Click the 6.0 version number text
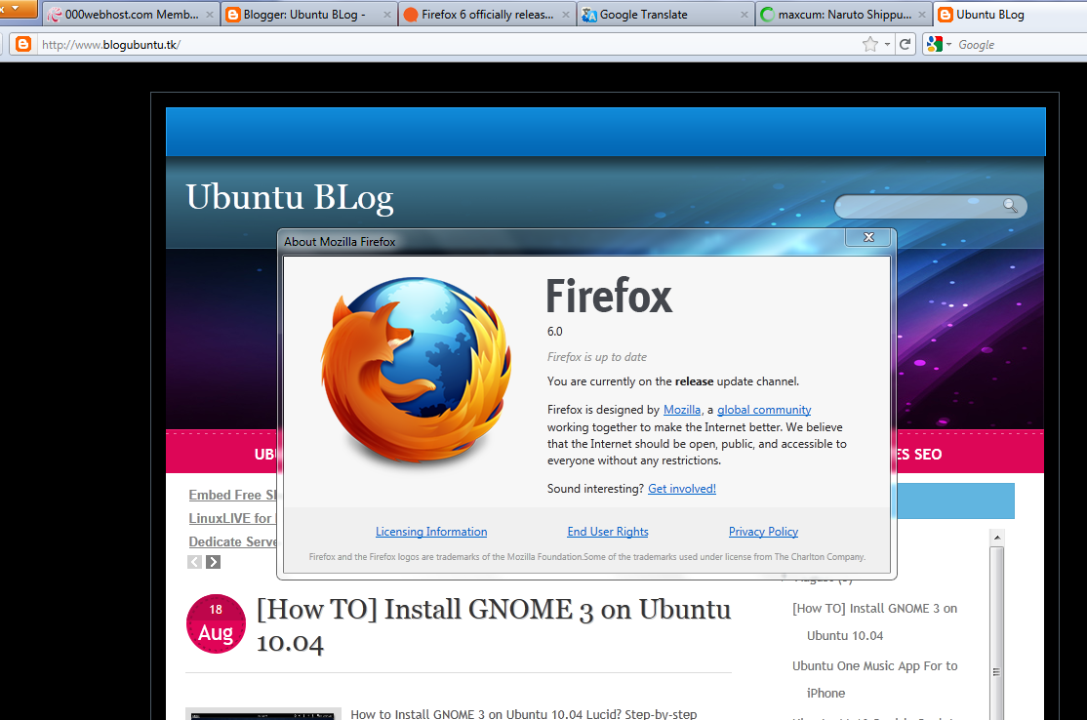 (554, 332)
